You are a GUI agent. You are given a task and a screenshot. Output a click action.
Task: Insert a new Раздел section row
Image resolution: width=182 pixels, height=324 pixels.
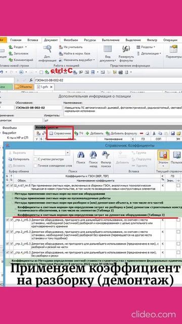point(18,47)
